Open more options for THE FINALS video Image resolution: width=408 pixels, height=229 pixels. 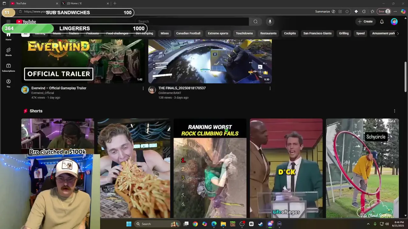click(270, 88)
